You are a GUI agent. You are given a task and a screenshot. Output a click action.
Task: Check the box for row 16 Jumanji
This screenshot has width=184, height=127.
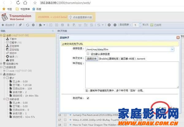point(65,115)
